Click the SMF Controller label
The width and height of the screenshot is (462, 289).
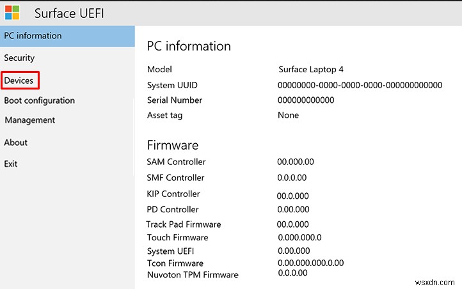click(x=175, y=178)
